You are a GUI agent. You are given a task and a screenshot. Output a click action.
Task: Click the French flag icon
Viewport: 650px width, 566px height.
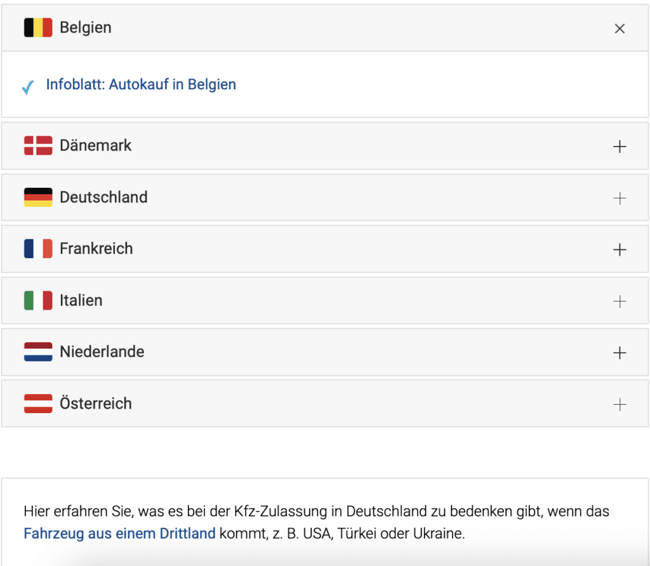click(x=38, y=249)
